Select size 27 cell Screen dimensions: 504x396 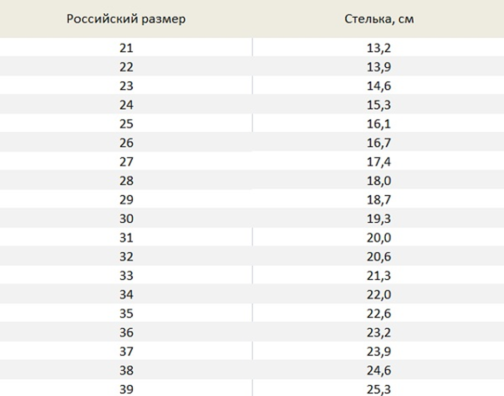pyautogui.click(x=126, y=161)
